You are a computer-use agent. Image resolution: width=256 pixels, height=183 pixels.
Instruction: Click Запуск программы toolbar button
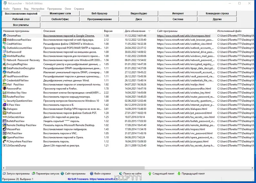tap(16, 173)
